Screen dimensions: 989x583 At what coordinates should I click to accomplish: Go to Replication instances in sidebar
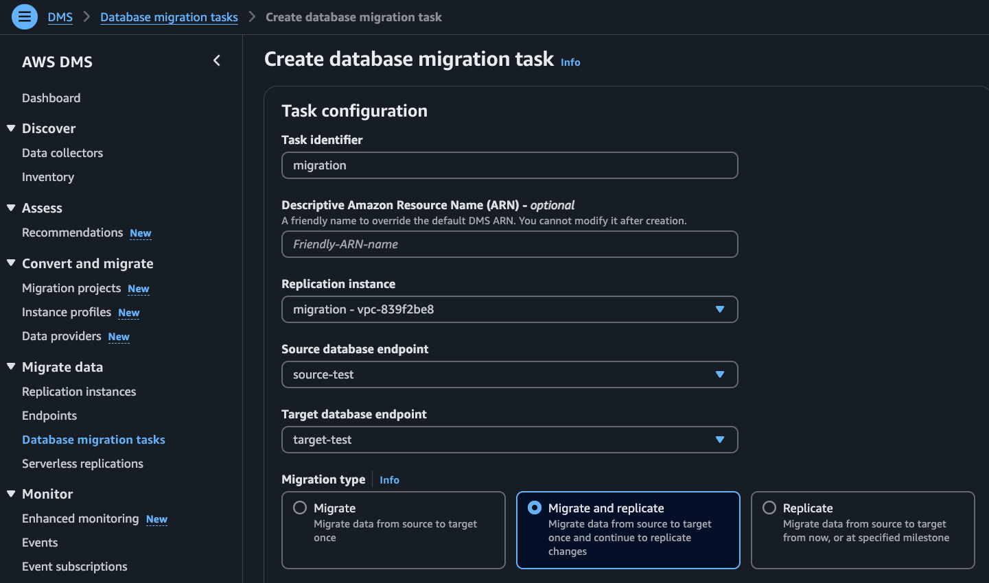(x=79, y=392)
